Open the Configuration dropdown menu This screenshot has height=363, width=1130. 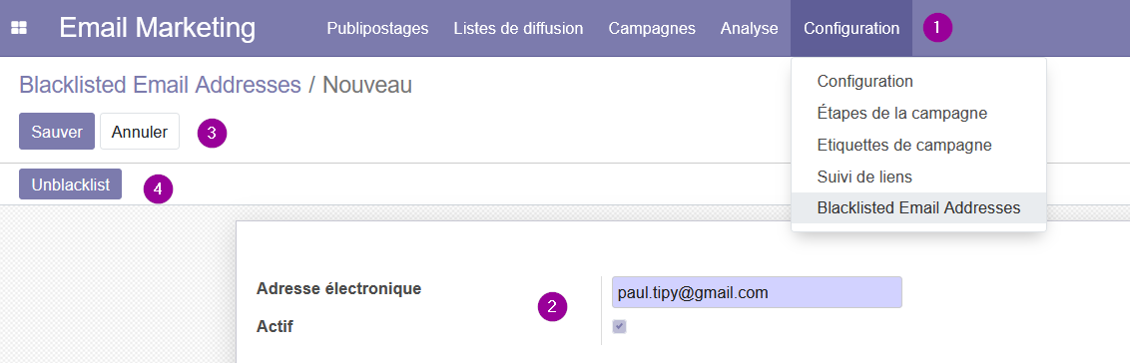click(x=851, y=28)
